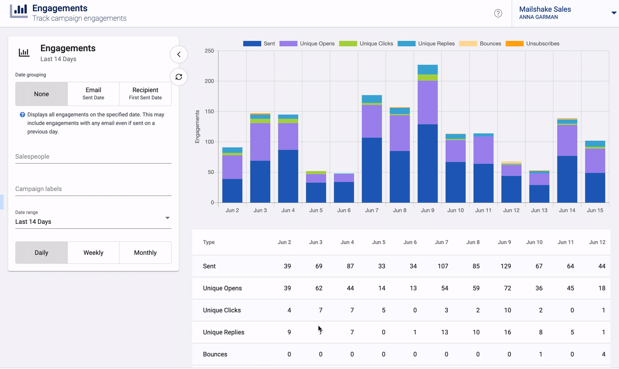Open the Mailshake Sales account dropdown arrow

614,13
